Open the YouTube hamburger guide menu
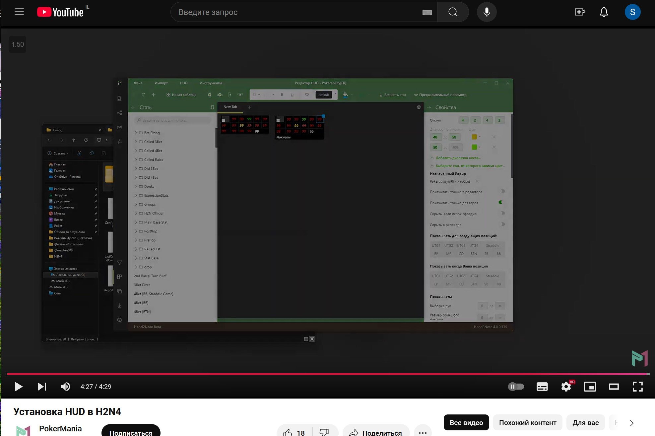The width and height of the screenshot is (655, 436). tap(19, 12)
